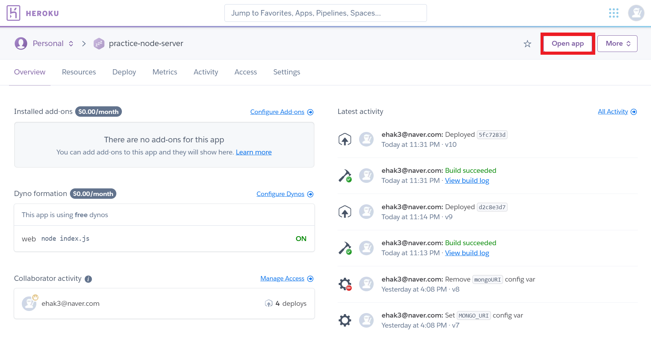Image resolution: width=651 pixels, height=338 pixels.
Task: Click the arrow icon beside Manage Access
Action: point(310,279)
